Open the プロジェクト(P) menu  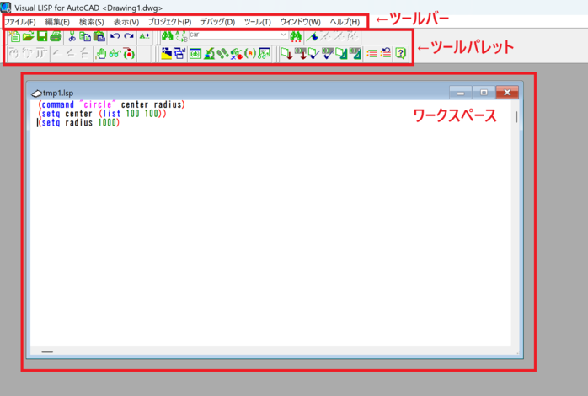tap(169, 22)
